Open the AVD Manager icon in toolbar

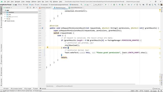click(153, 5)
